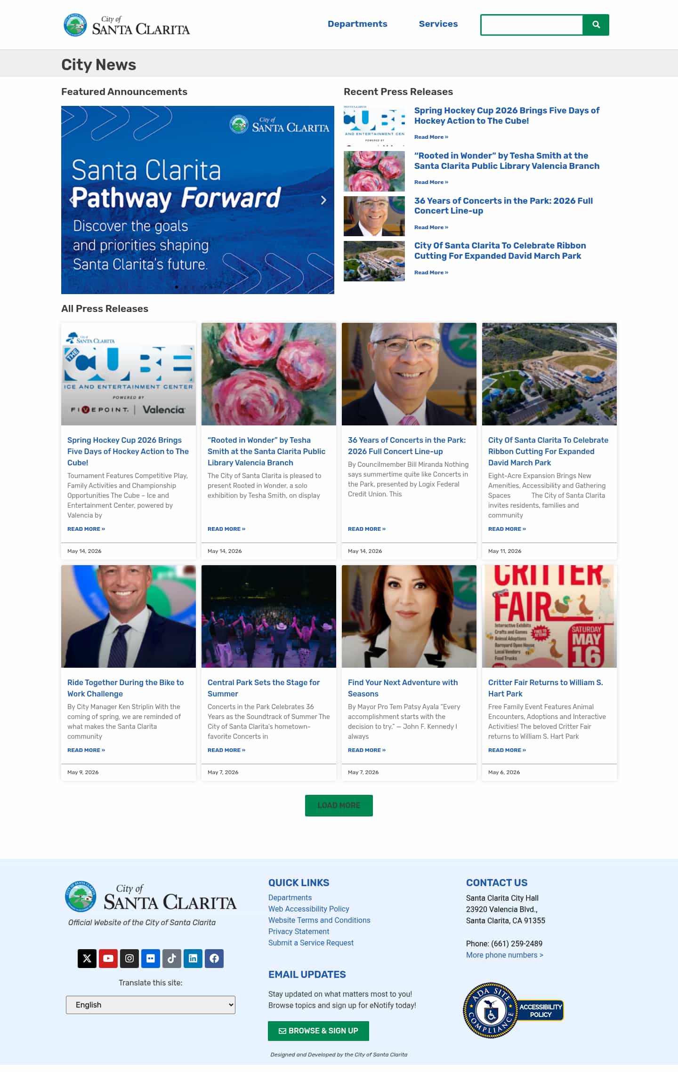This screenshot has height=1072, width=678.
Task: Select the carousel pagination dot
Action: [177, 287]
